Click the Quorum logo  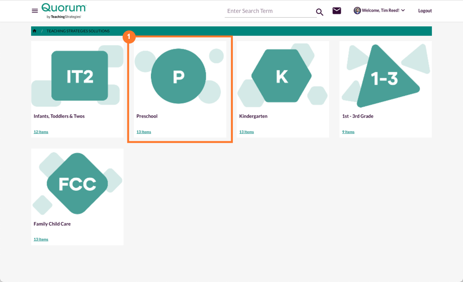(63, 10)
